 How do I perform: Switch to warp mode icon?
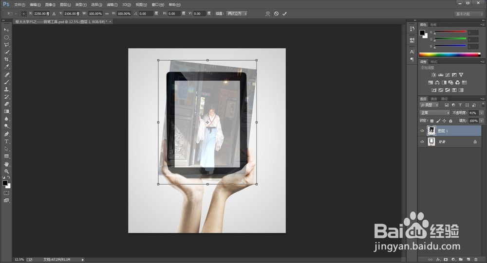tap(267, 14)
